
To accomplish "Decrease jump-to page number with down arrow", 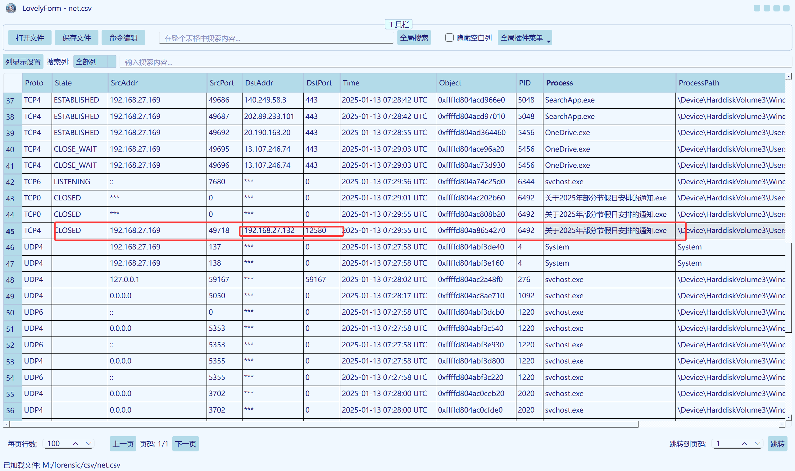I will point(757,444).
